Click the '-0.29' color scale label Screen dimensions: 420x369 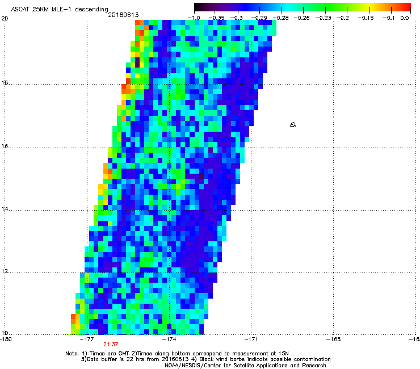click(259, 18)
